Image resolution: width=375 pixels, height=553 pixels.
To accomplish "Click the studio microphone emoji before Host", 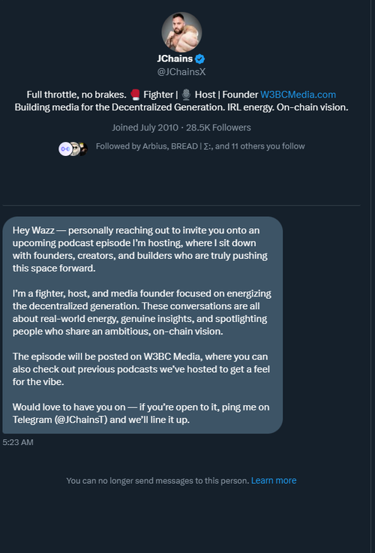I will [x=187, y=95].
